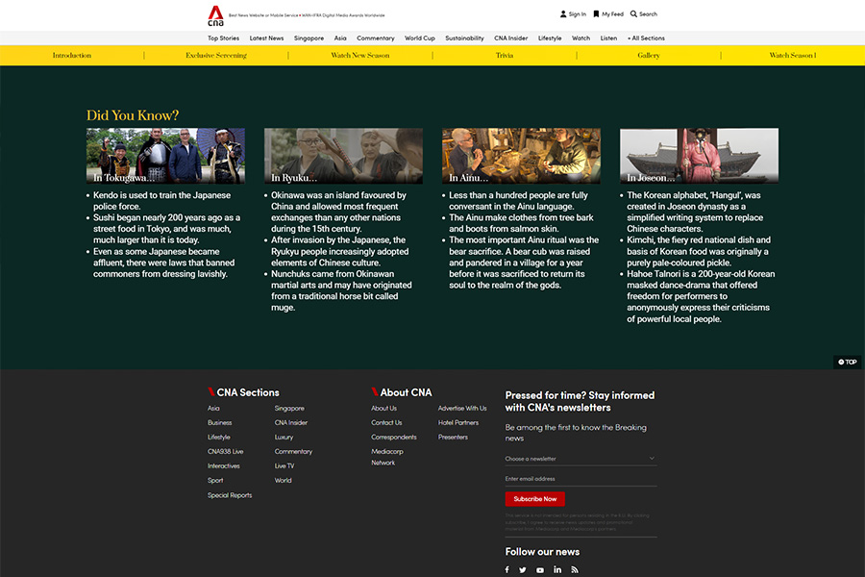Click the Subscribe Now button

[x=535, y=499]
